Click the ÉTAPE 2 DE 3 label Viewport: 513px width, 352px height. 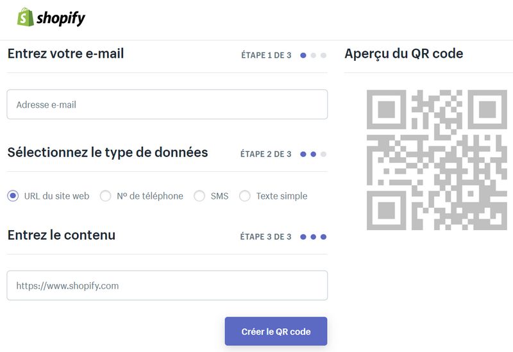point(265,155)
